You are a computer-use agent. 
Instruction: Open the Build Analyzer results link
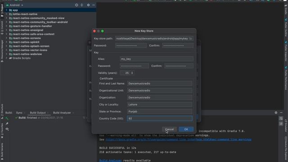tap(110, 161)
